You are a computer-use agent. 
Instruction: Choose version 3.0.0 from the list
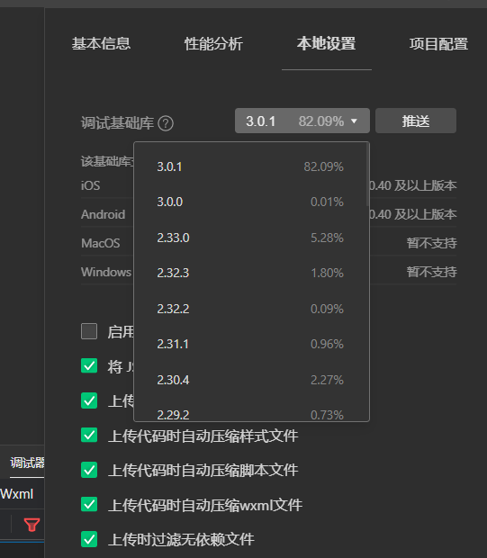click(x=250, y=202)
